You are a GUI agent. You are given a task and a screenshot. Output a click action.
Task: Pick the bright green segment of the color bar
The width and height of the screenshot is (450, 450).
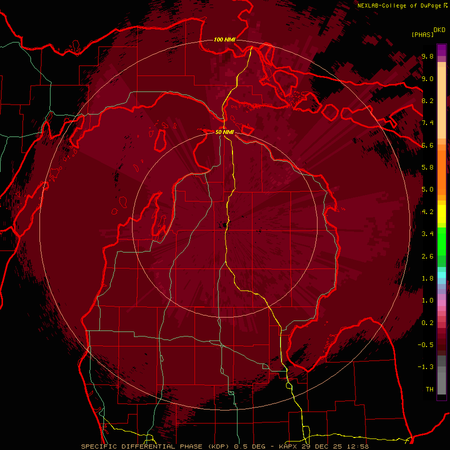point(441,241)
